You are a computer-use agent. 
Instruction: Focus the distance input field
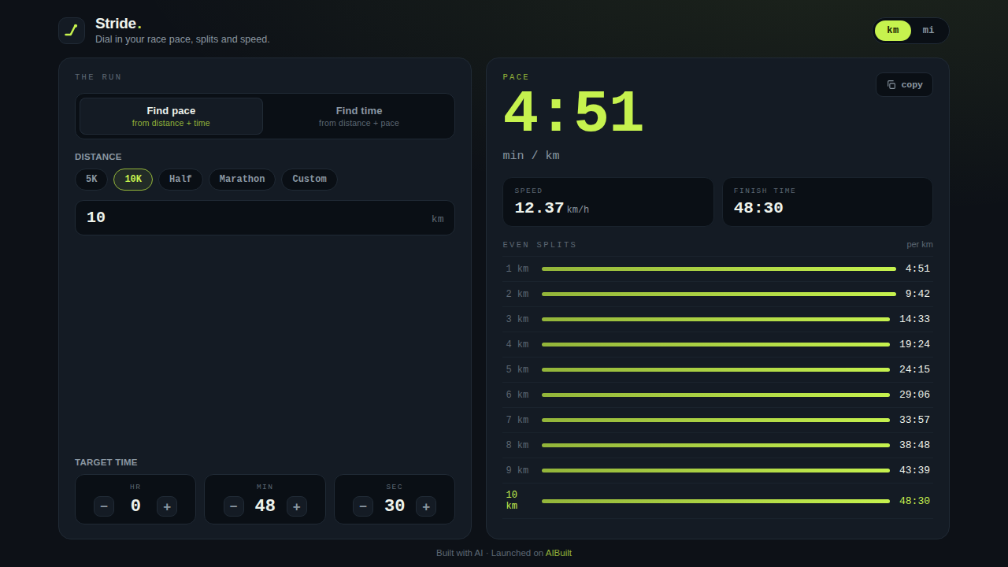point(265,218)
